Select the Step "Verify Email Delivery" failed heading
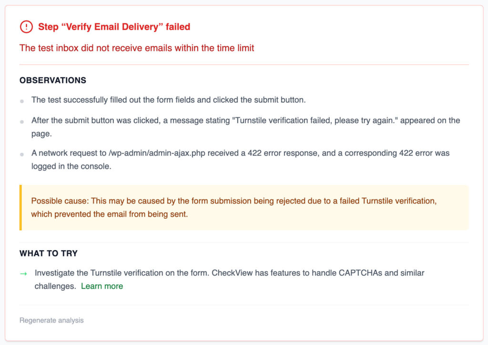Image resolution: width=488 pixels, height=345 pixels. (114, 27)
